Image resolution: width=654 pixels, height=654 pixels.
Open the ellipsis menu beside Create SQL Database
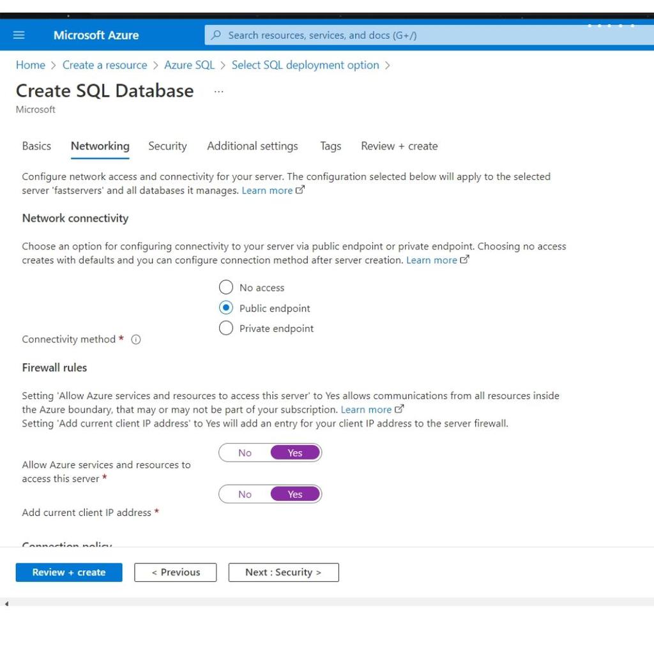[218, 91]
